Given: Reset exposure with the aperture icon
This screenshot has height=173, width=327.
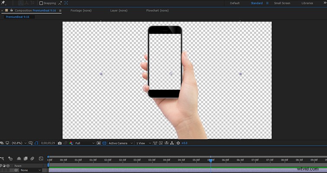Looking at the screenshot, I should click(178, 143).
